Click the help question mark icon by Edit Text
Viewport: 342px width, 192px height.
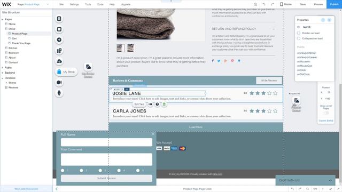point(157,105)
